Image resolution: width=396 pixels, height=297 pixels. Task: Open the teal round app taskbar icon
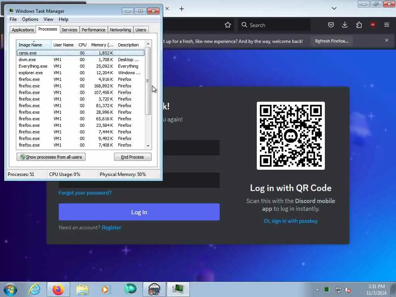coord(130,289)
